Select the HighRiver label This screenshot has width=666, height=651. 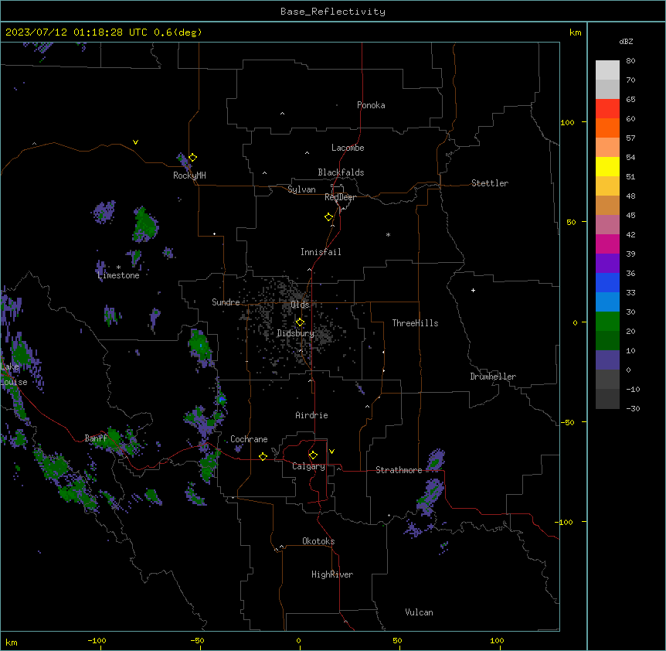332,574
